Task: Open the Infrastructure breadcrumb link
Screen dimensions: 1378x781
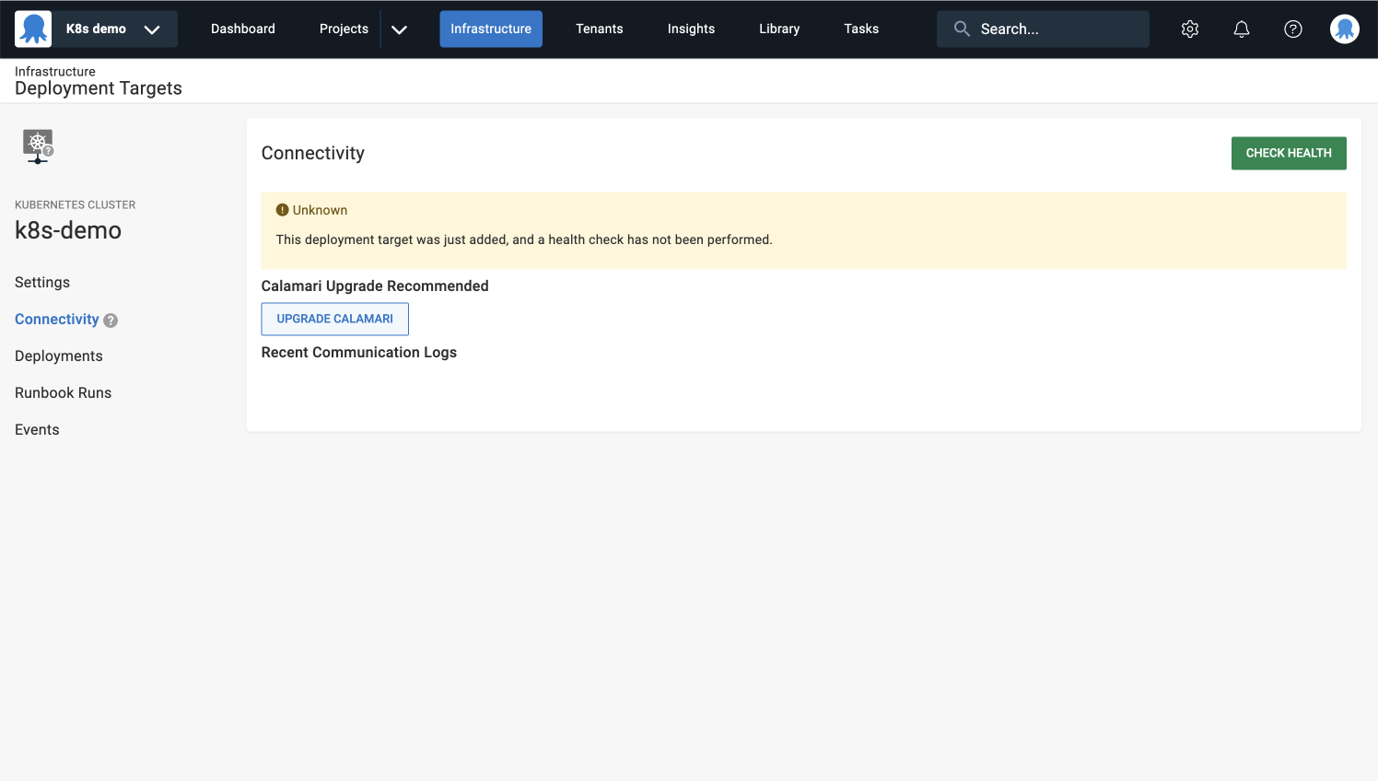Action: pyautogui.click(x=54, y=71)
